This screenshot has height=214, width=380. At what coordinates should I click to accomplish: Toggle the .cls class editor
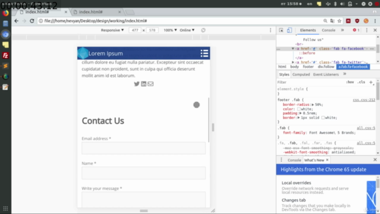[361, 82]
